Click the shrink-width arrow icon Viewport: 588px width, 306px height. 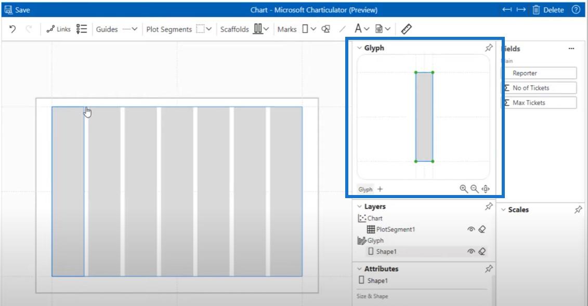pyautogui.click(x=507, y=10)
